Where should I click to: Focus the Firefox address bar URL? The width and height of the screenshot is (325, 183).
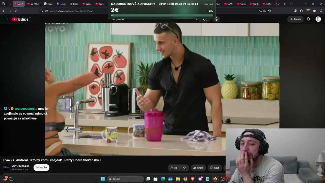tap(72, 11)
